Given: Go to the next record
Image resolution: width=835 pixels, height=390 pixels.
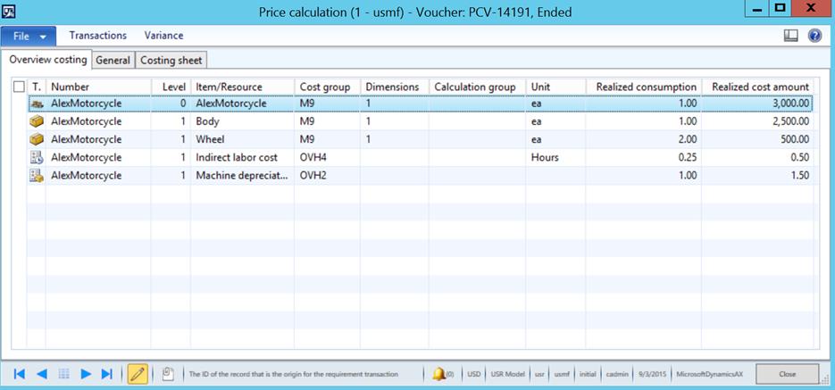Looking at the screenshot, I should [x=86, y=374].
